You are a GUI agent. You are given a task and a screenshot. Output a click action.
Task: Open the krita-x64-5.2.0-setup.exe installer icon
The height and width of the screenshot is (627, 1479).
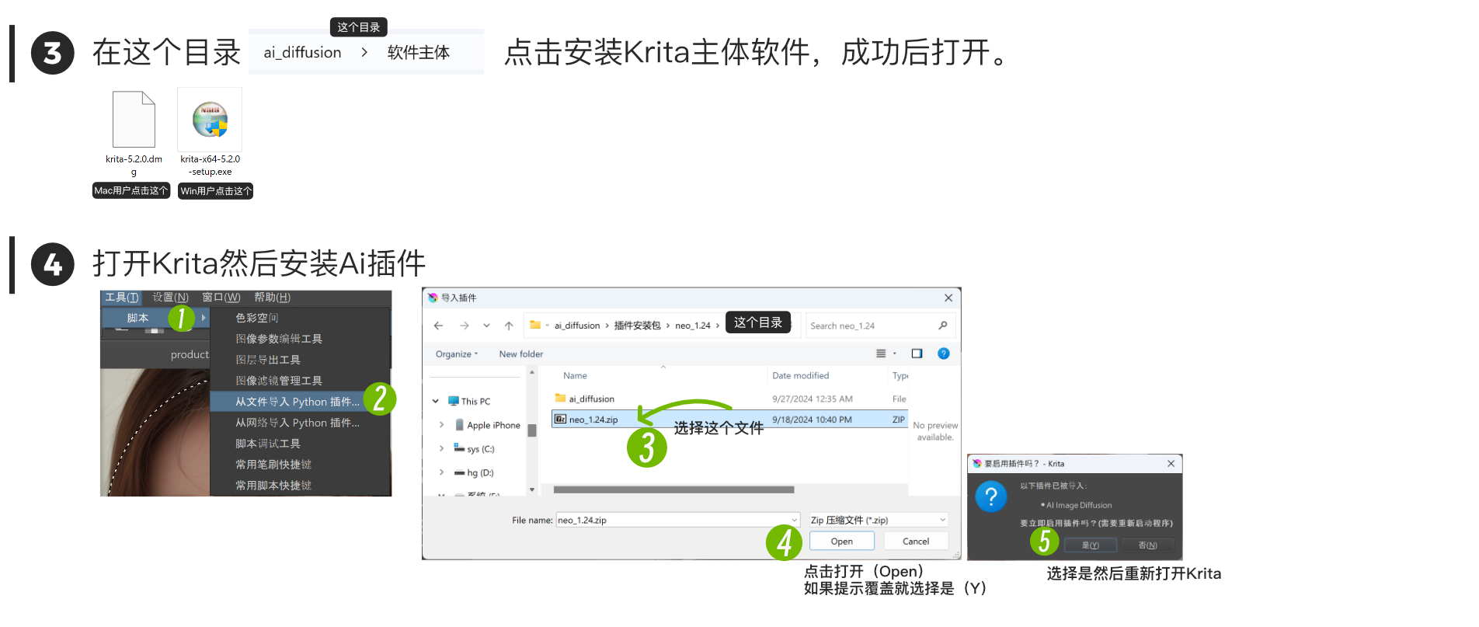coord(210,120)
